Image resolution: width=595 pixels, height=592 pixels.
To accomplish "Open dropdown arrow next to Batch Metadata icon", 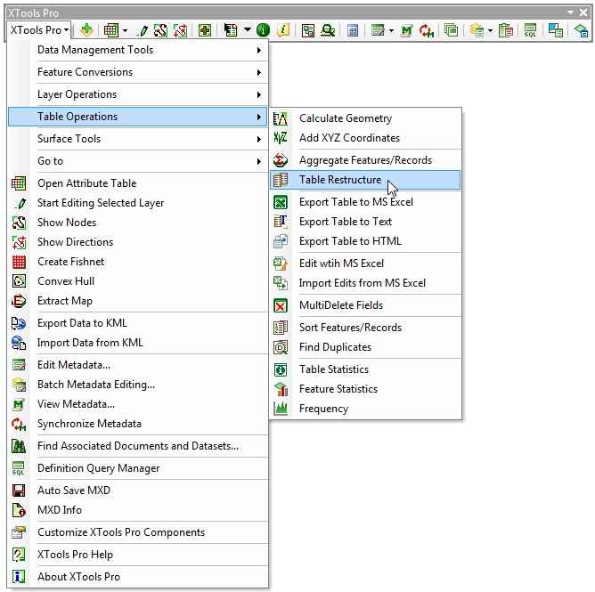I will 490,30.
